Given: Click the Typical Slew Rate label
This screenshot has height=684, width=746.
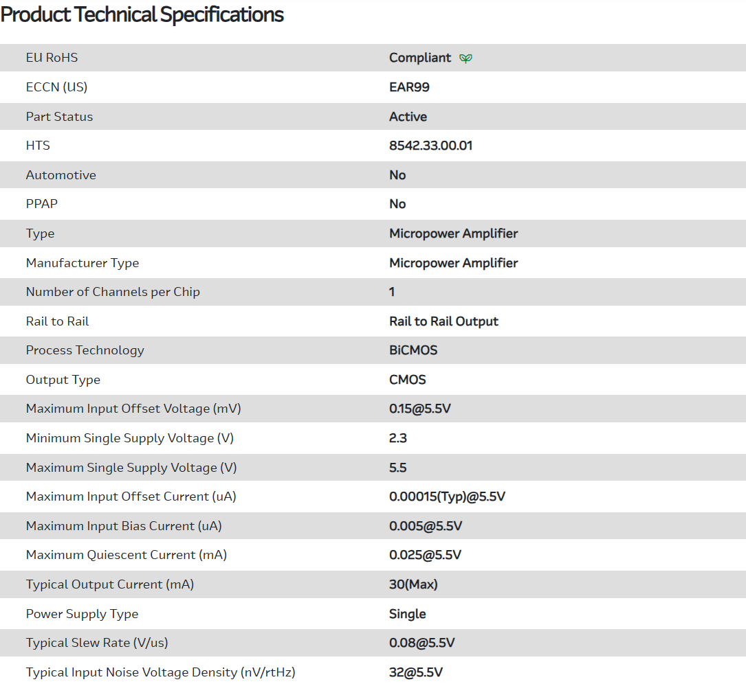Looking at the screenshot, I should (96, 643).
